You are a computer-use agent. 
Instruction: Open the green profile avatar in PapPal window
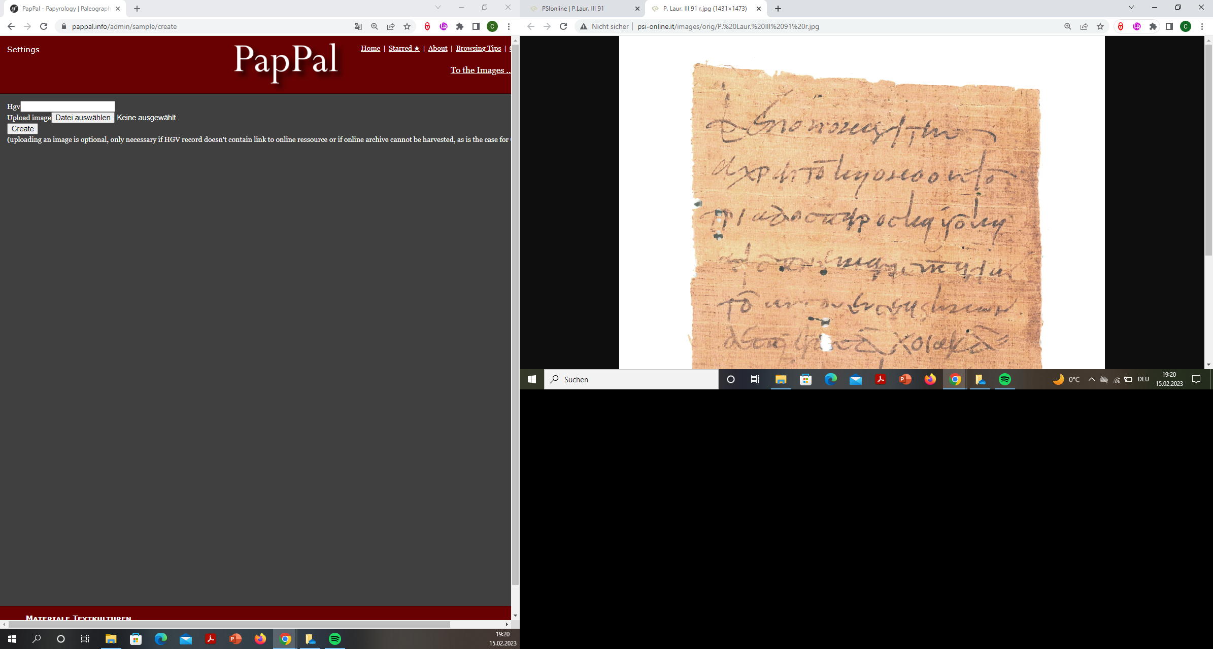[492, 26]
